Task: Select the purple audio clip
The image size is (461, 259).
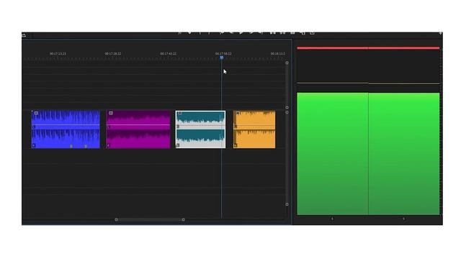Action: 138,129
